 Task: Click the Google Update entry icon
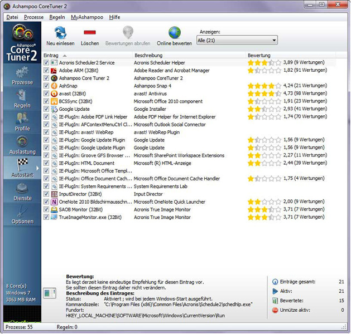pos(54,109)
